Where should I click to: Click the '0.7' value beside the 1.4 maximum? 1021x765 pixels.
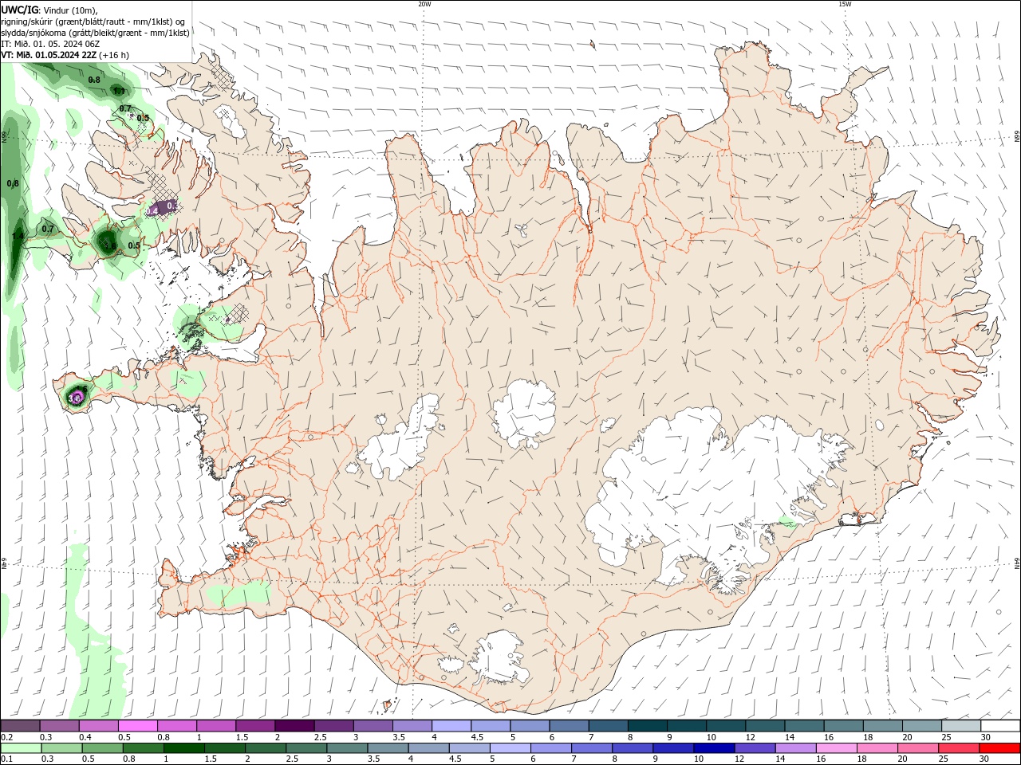point(48,229)
